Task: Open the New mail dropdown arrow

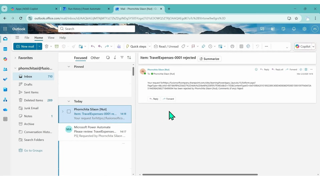Action: click(39, 46)
